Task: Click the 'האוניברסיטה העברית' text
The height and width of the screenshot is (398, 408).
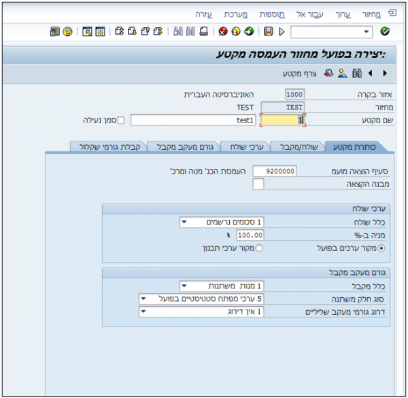Action: pyautogui.click(x=218, y=95)
